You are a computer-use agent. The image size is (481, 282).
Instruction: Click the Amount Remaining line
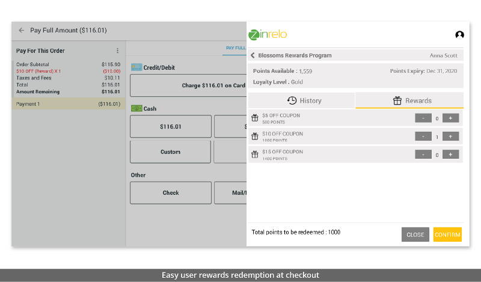click(x=68, y=92)
